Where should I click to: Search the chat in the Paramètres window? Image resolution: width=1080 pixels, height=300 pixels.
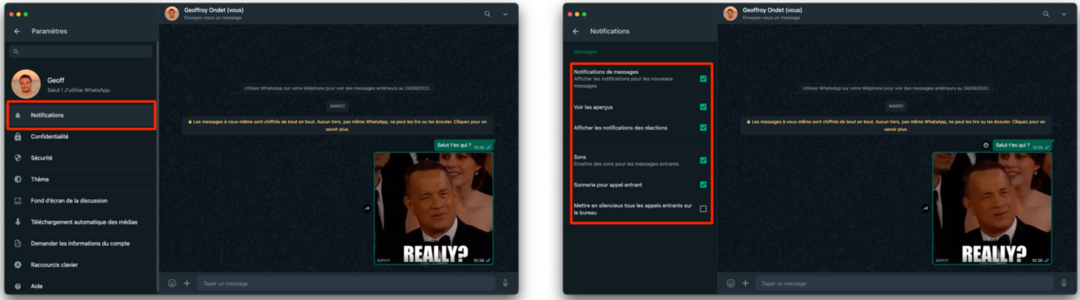(488, 13)
